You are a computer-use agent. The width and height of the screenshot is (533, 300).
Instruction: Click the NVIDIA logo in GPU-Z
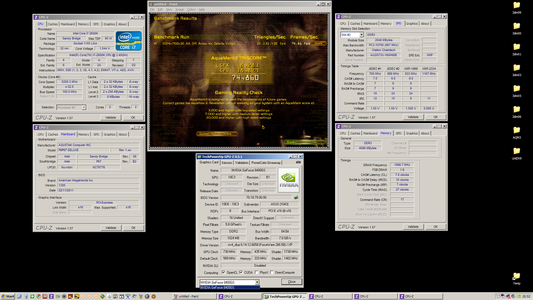point(288,180)
